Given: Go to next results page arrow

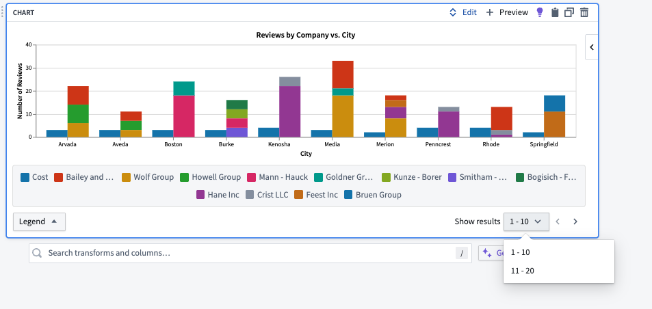Looking at the screenshot, I should 575,221.
